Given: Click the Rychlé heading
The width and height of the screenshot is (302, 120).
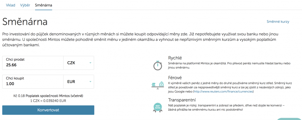Looking at the screenshot, I should (x=175, y=58).
